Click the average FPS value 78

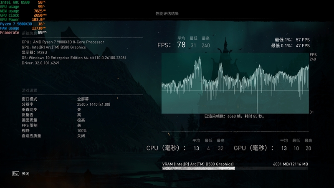181,45
